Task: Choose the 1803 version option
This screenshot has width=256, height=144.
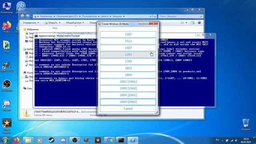Action: [x=128, y=68]
